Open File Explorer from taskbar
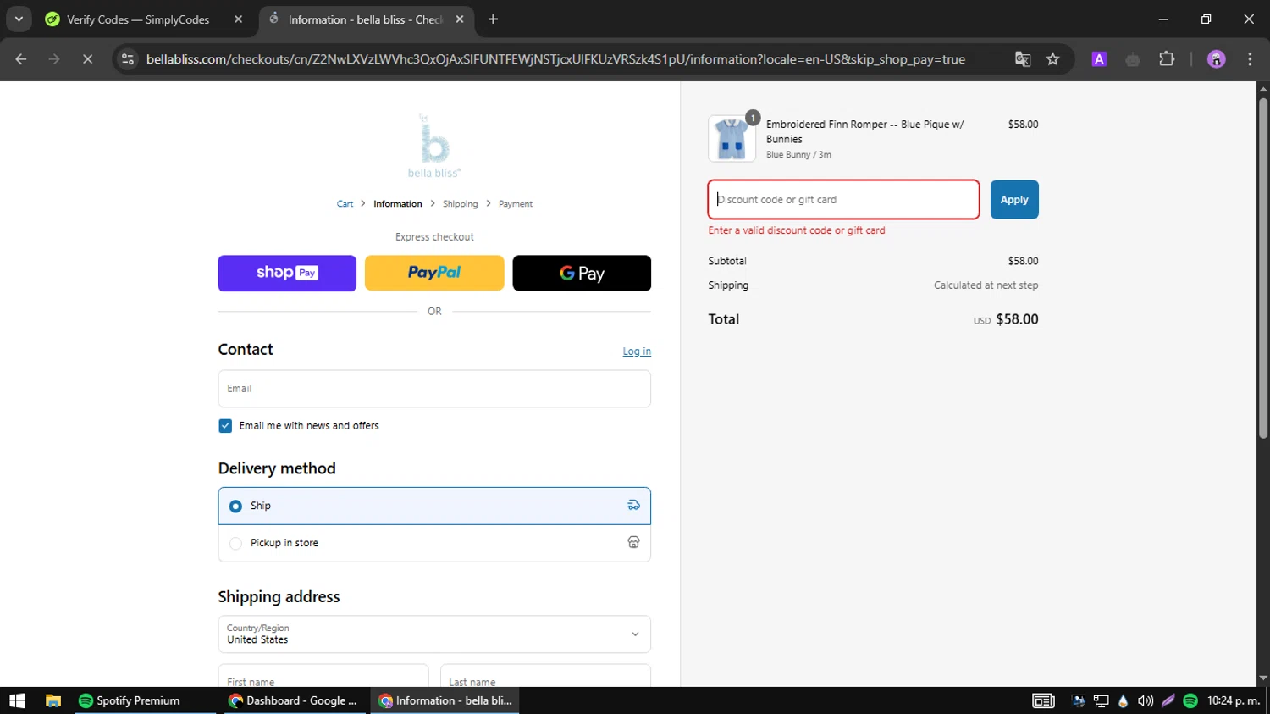 click(53, 700)
